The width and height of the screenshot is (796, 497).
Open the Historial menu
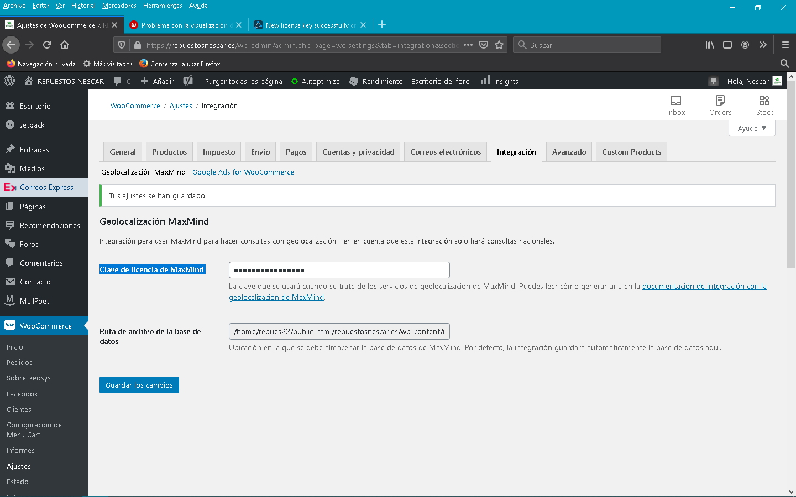[x=83, y=6]
